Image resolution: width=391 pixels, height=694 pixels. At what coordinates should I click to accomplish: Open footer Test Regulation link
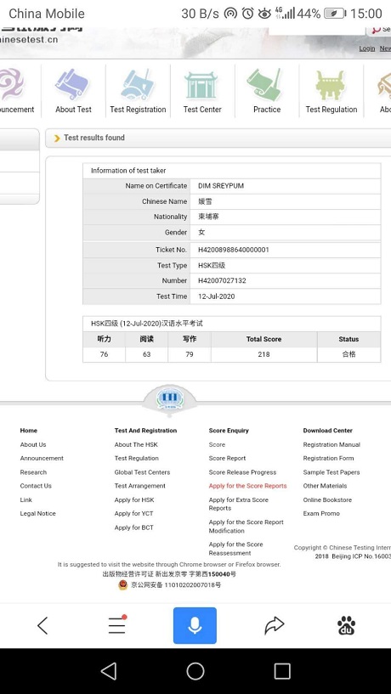[136, 458]
